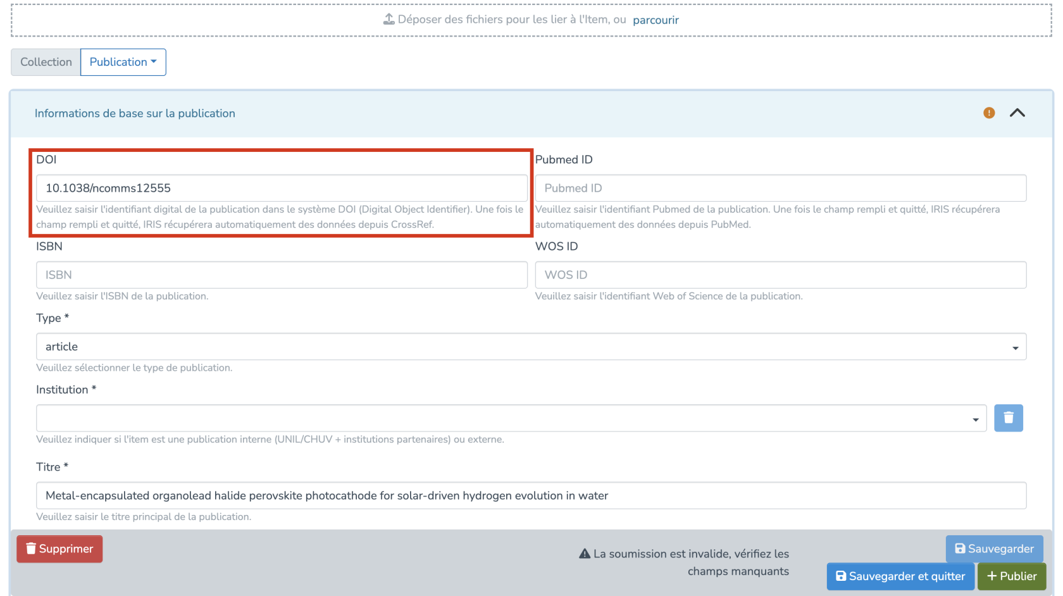Expand the Institution dropdown
The height and width of the screenshot is (596, 1063).
point(511,418)
